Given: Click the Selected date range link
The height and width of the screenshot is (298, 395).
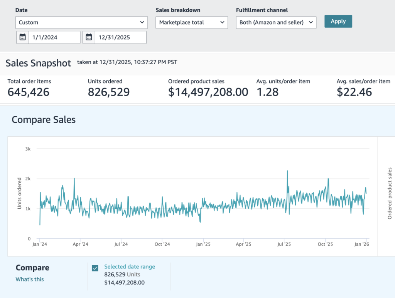Looking at the screenshot, I should [x=130, y=266].
